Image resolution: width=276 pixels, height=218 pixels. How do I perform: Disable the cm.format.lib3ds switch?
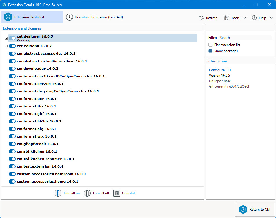[12, 121]
